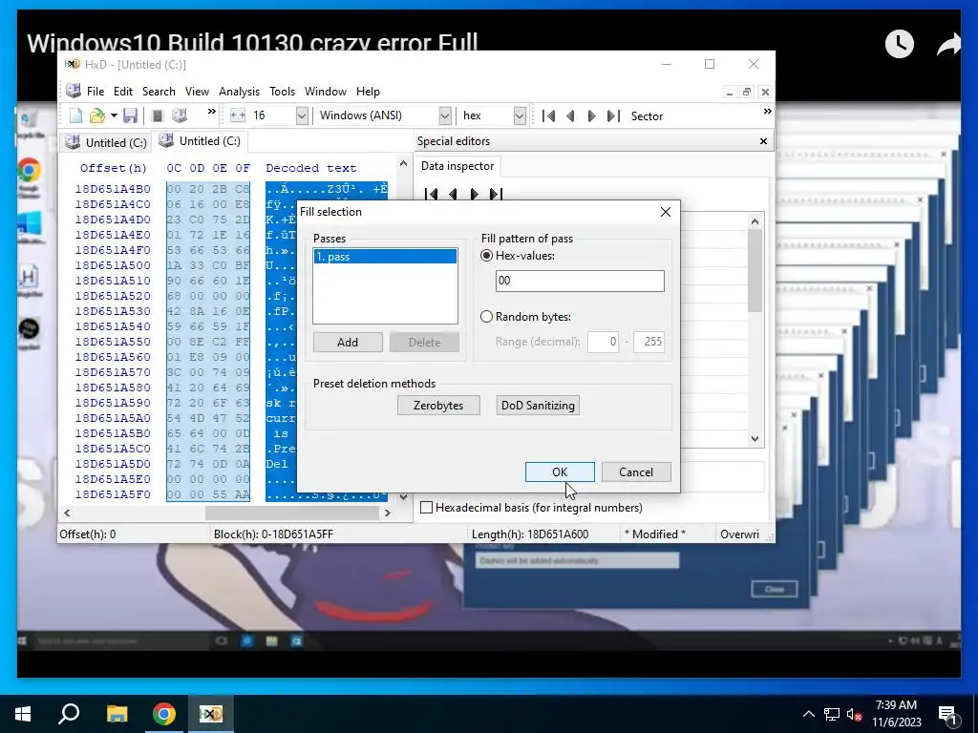Open the hex offset base dropdown
The width and height of the screenshot is (978, 733).
pyautogui.click(x=520, y=115)
